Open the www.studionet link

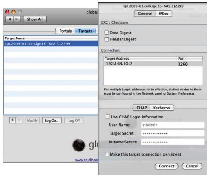point(87,160)
